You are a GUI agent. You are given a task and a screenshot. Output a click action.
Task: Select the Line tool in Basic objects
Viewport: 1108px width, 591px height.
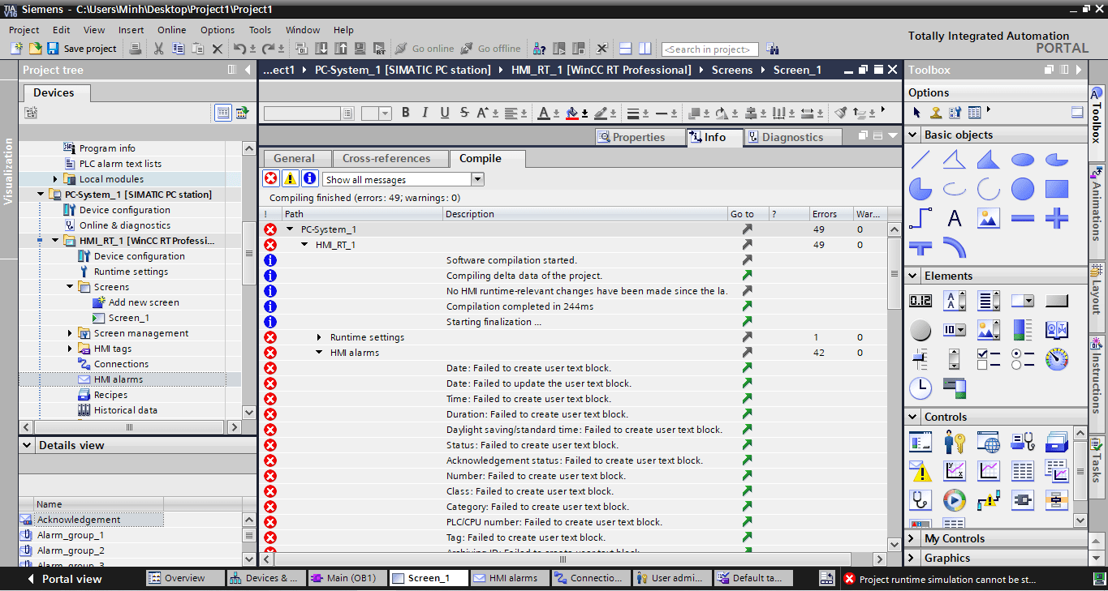coord(920,160)
